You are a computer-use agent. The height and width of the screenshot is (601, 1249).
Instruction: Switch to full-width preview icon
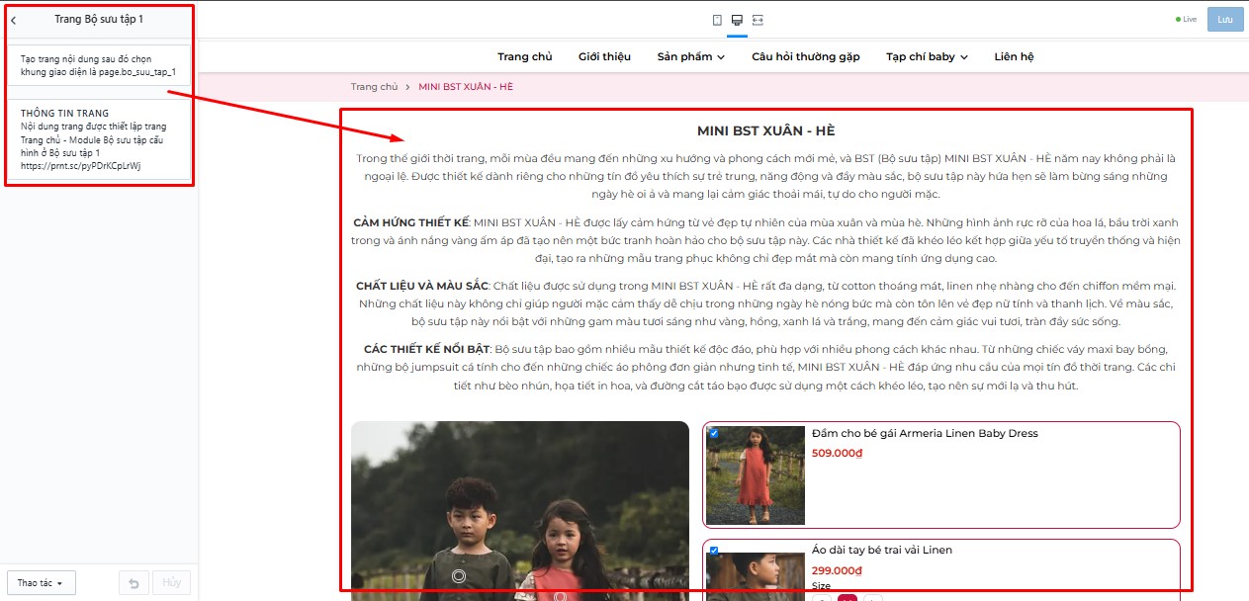tap(758, 20)
